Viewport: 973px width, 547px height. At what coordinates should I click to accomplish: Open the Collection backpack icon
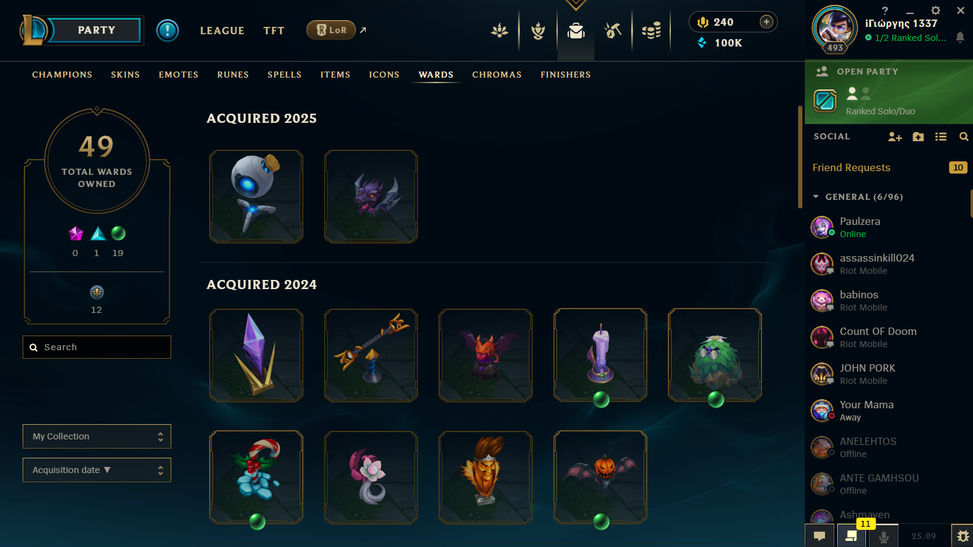pyautogui.click(x=575, y=31)
